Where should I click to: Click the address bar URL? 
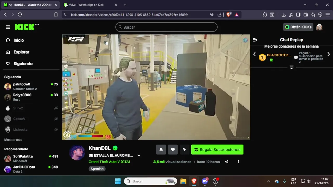(129, 15)
